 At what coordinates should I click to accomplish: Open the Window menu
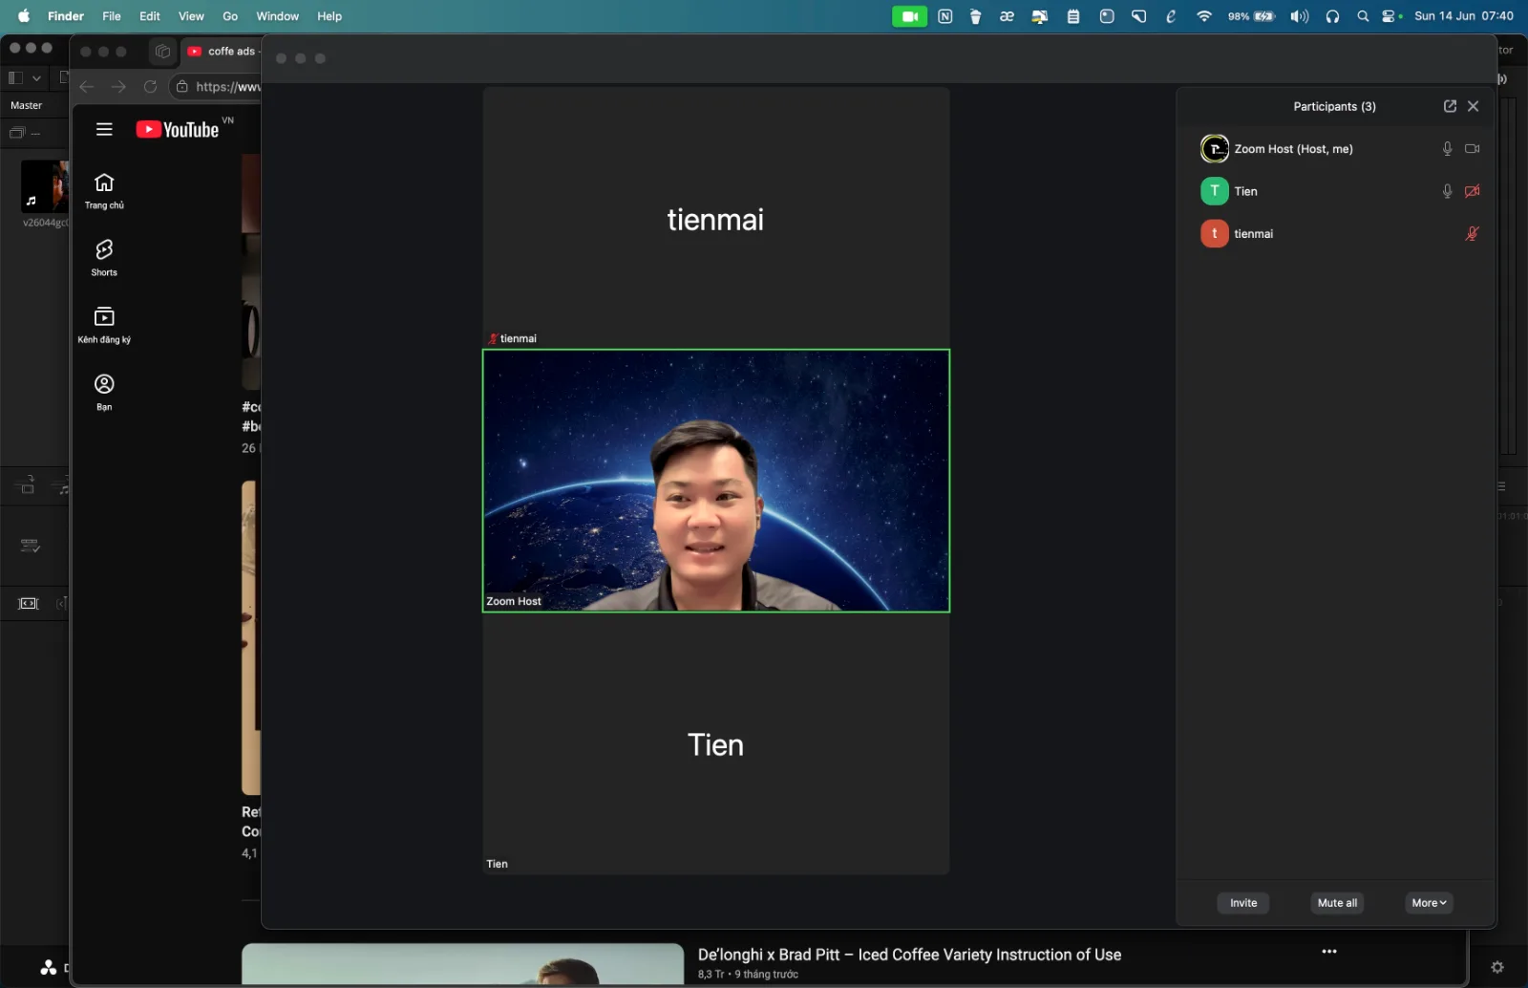(x=278, y=16)
